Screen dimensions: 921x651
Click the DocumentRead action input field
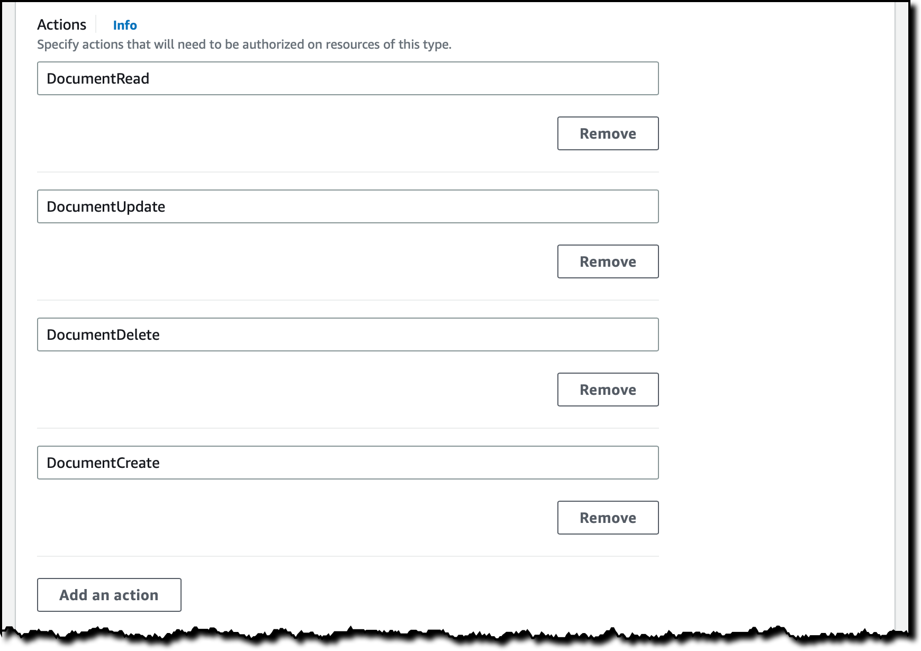[348, 78]
